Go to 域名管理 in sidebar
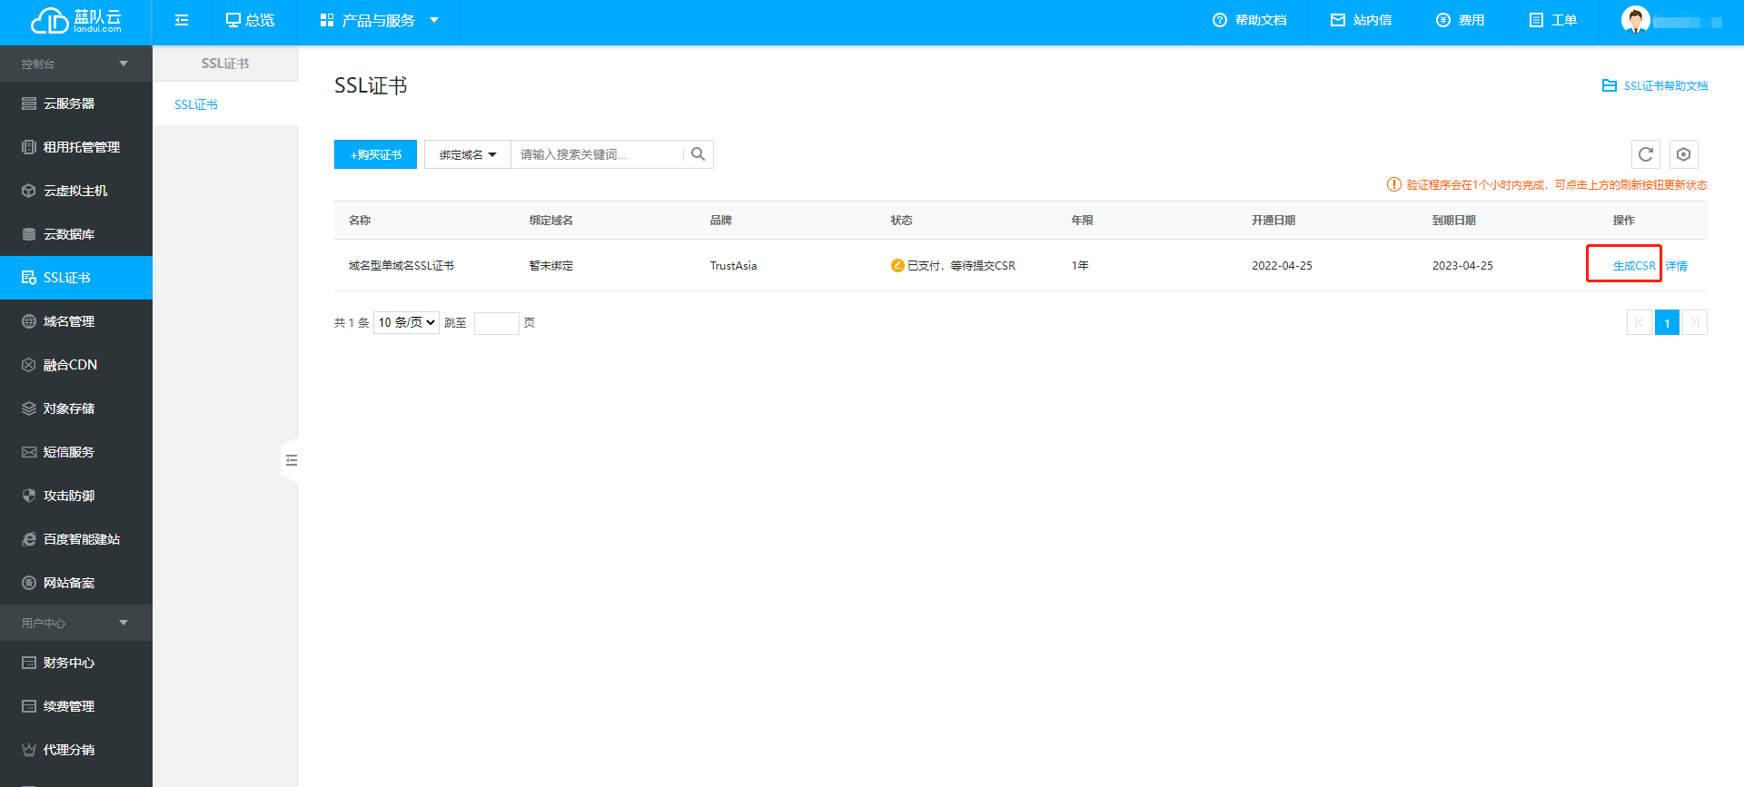1744x787 pixels. (69, 321)
